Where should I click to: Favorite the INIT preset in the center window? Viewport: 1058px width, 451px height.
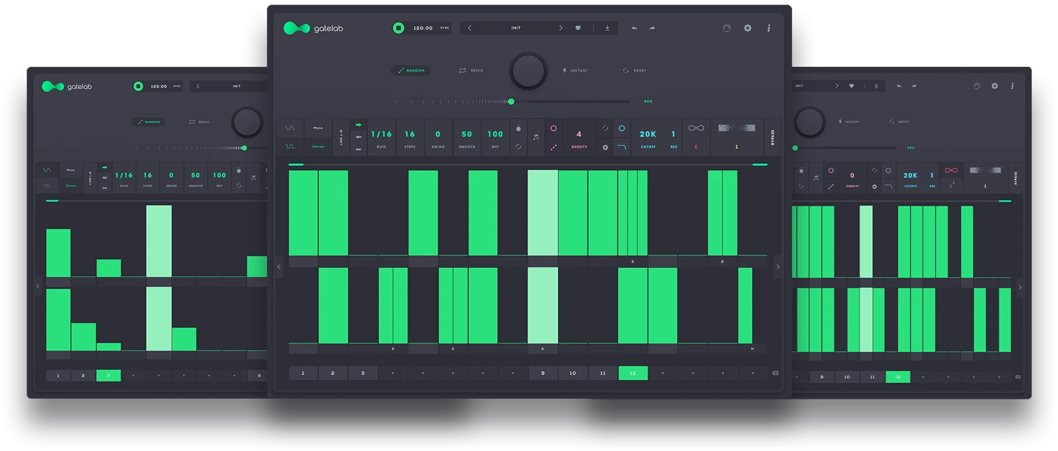click(577, 28)
